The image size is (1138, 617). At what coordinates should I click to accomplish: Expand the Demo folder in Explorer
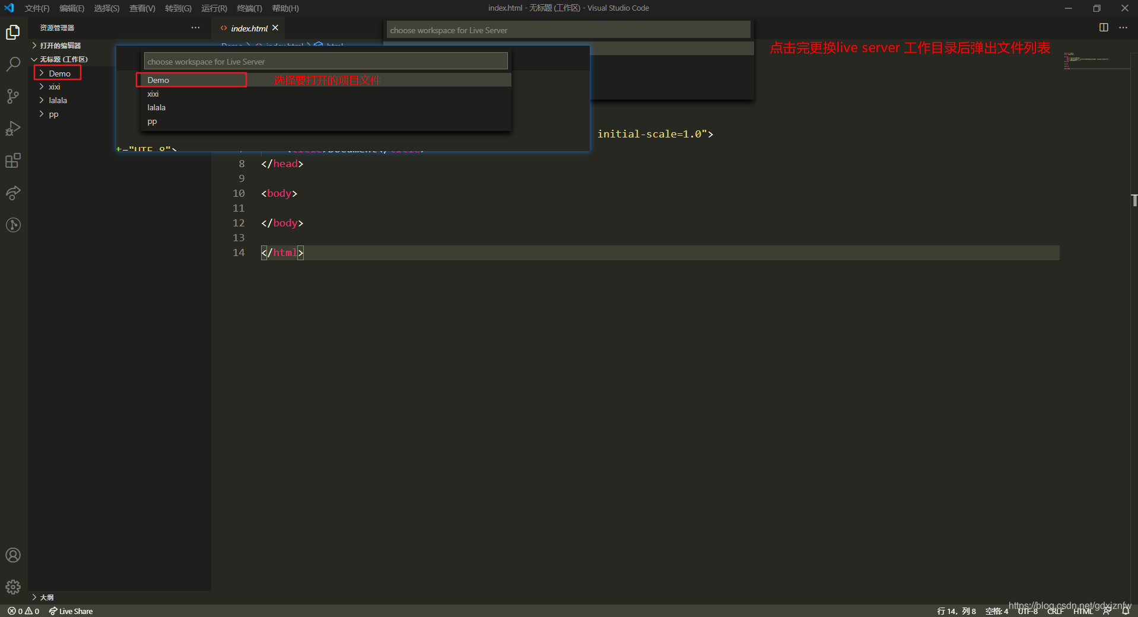click(59, 73)
